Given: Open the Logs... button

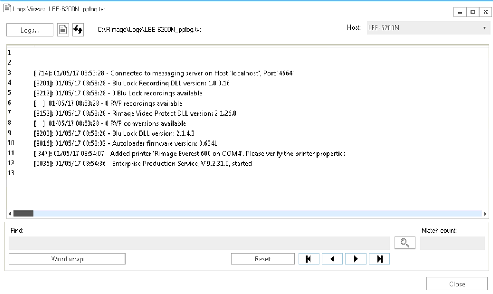Looking at the screenshot, I should point(30,30).
